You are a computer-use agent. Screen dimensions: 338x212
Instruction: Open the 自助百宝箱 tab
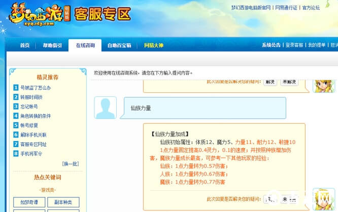(x=119, y=46)
